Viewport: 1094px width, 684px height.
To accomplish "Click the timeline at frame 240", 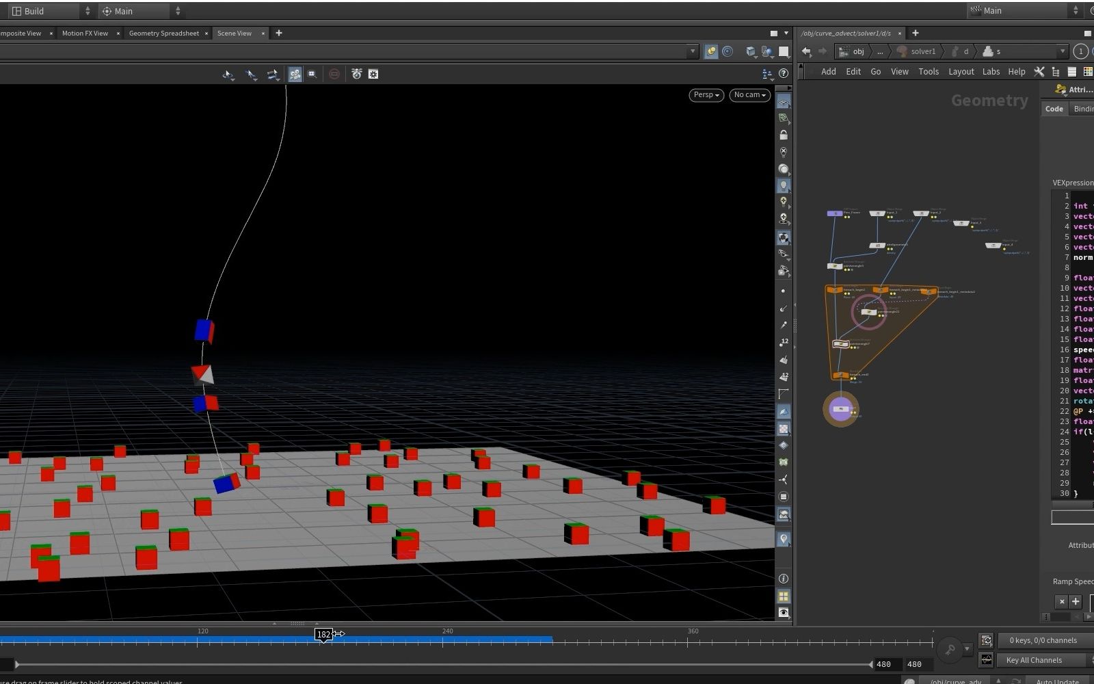I will (442, 641).
